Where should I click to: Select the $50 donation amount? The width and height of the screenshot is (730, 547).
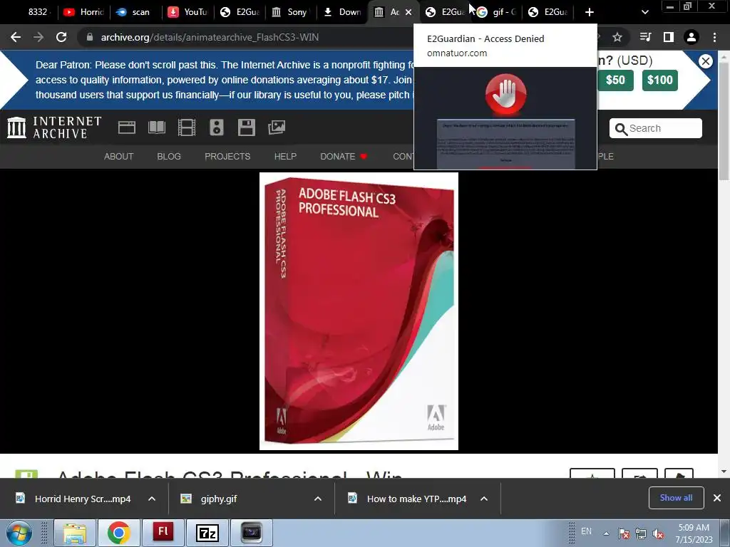(x=615, y=80)
